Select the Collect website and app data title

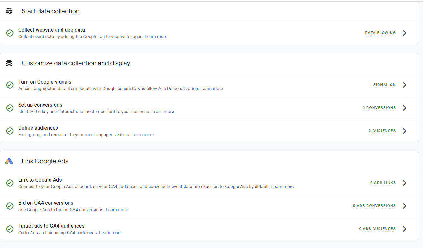pos(51,30)
